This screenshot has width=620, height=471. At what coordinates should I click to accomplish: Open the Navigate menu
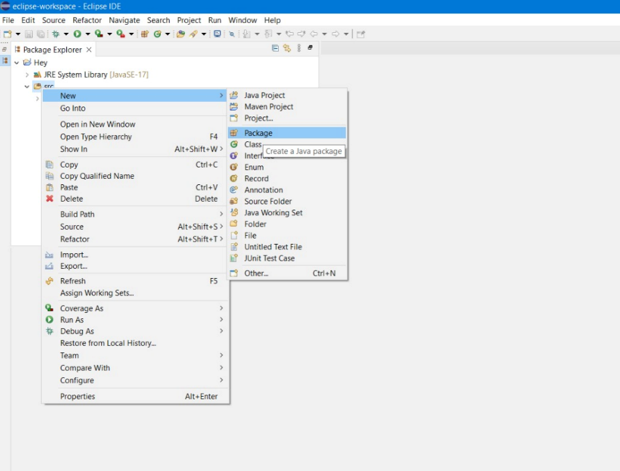click(124, 20)
